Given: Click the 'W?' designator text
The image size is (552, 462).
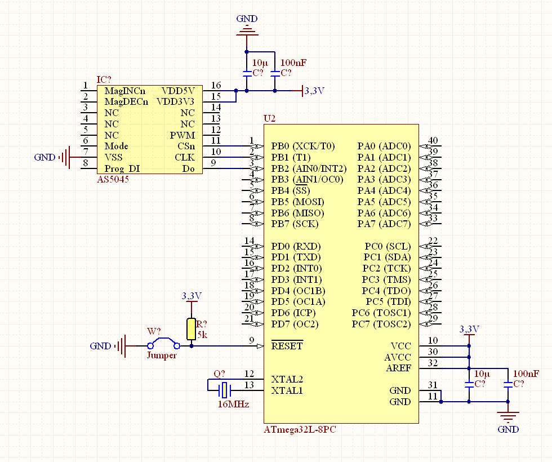Looking at the screenshot, I should pos(154,332).
